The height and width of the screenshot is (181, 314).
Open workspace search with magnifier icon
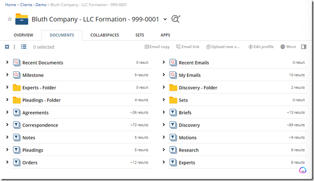tap(176, 19)
